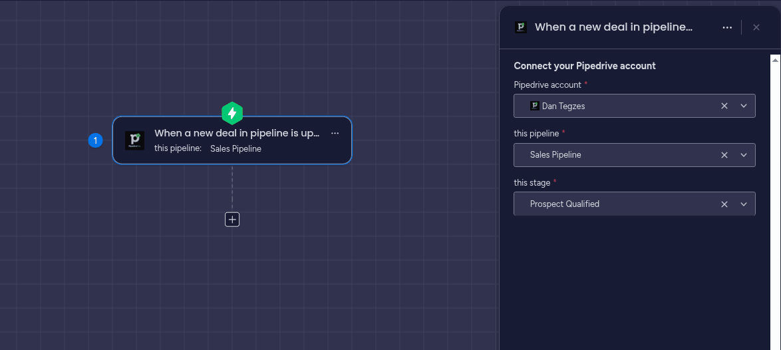Close the trigger settings panel

[756, 27]
